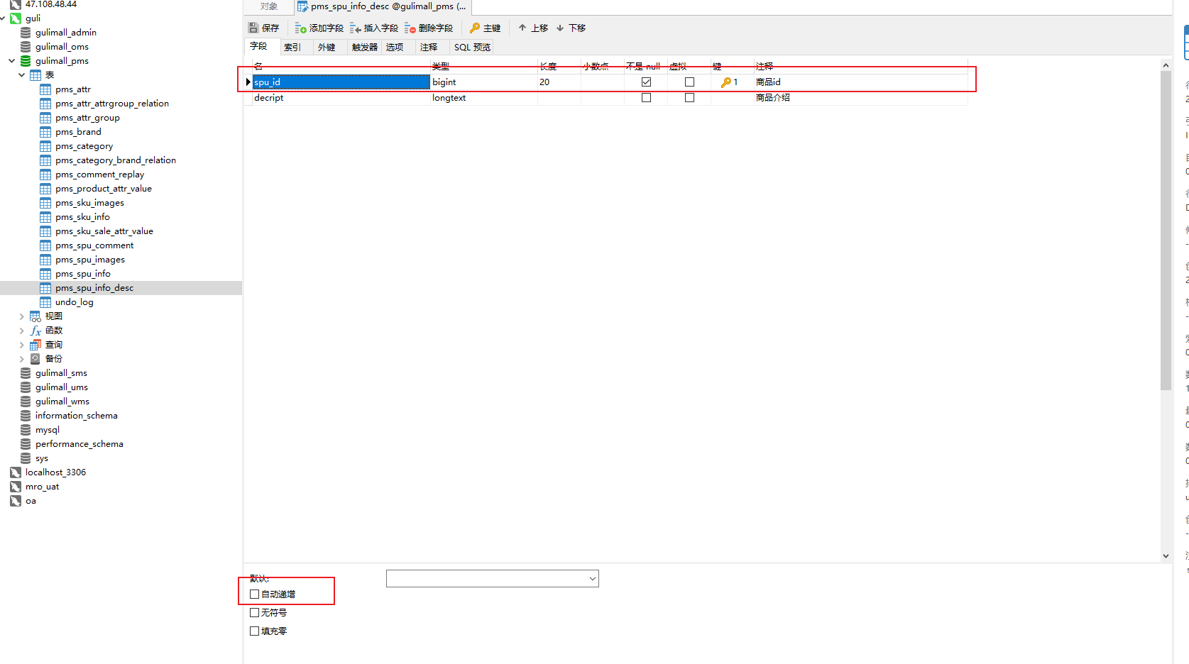Screen dimensions: 1189x664
Task: Click the undo_log table icon
Action: click(45, 302)
